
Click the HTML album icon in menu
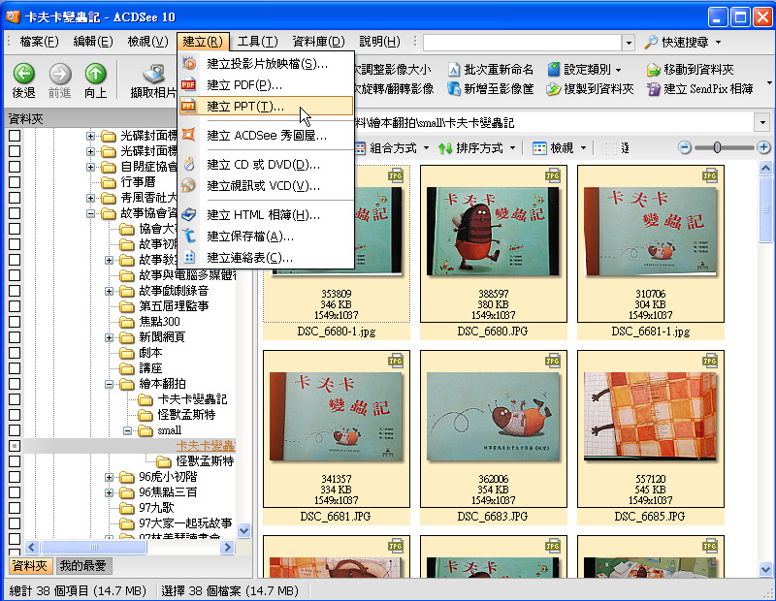tap(188, 214)
